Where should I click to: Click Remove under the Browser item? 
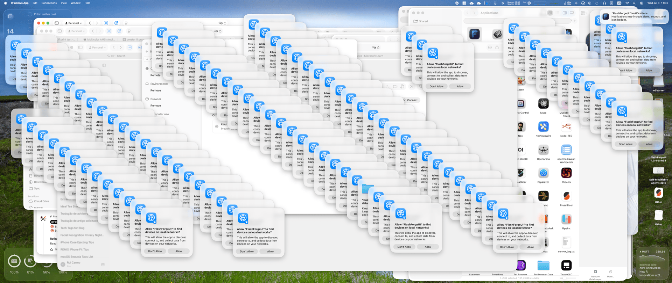tap(156, 106)
